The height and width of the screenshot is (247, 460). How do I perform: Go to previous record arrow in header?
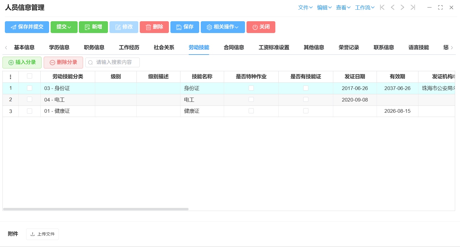392,7
